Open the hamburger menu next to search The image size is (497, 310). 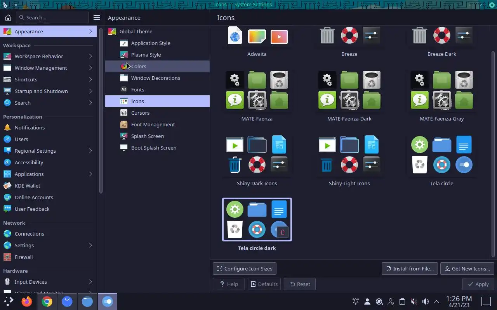[x=97, y=17]
